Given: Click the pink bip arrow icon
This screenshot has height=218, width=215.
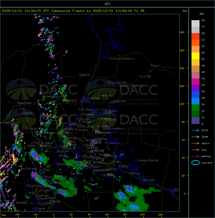Looking at the screenshot, I should click(x=195, y=150).
